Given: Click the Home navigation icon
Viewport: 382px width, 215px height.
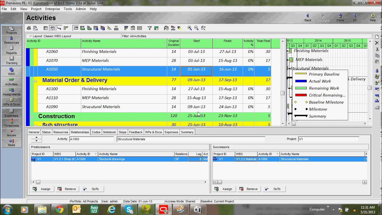Looking at the screenshot, I should 340,18.
